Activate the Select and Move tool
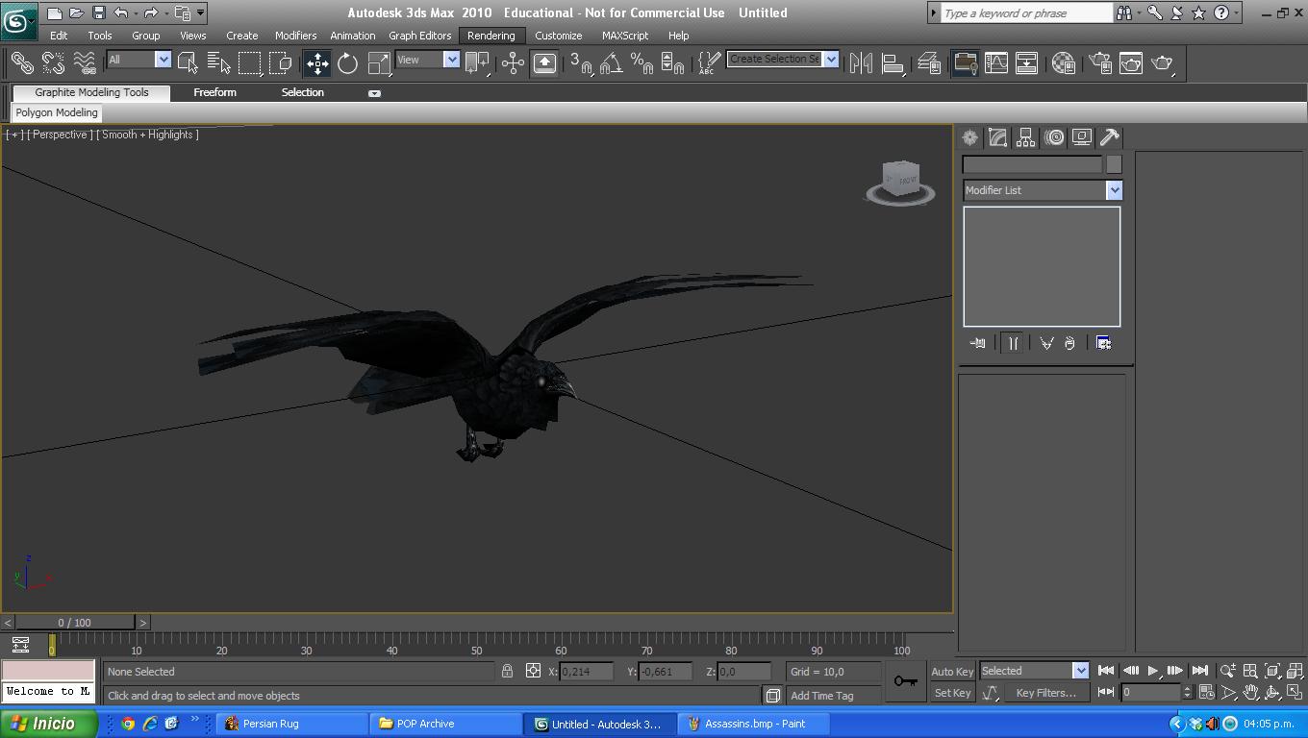This screenshot has width=1308, height=738. [317, 63]
